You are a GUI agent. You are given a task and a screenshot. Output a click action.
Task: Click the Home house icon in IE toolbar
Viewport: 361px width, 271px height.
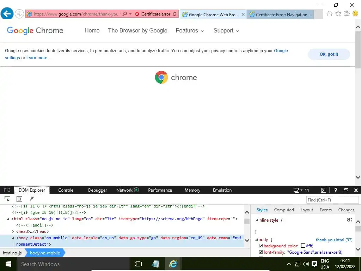330,14
